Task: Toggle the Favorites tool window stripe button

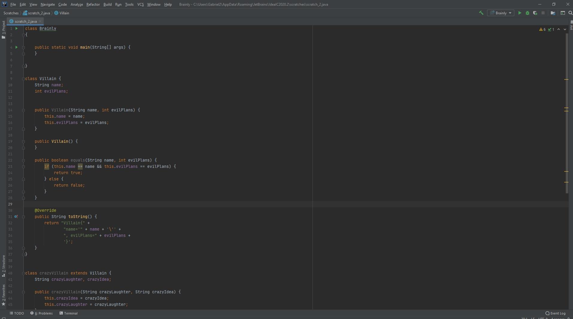Action: click(3, 295)
